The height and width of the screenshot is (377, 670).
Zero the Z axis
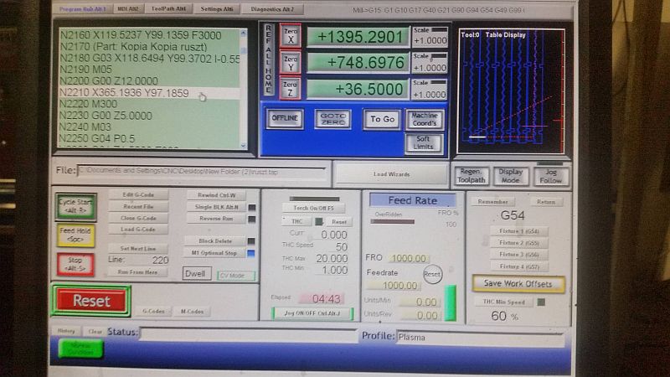[x=291, y=89]
